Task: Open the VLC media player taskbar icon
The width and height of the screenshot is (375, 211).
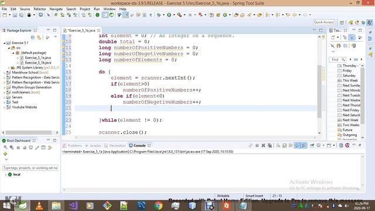Action: pyautogui.click(x=39, y=206)
